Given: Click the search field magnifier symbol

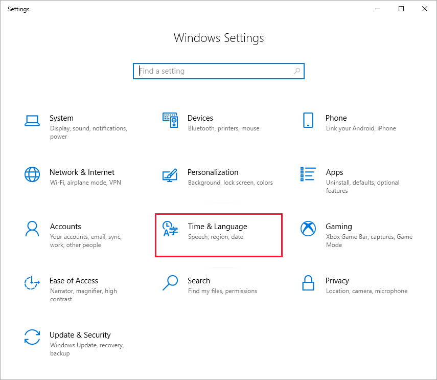Looking at the screenshot, I should 297,71.
